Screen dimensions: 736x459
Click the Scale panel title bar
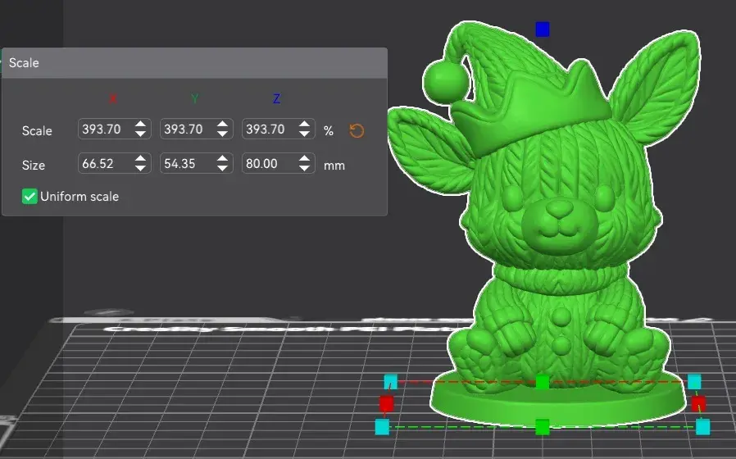tap(194, 63)
